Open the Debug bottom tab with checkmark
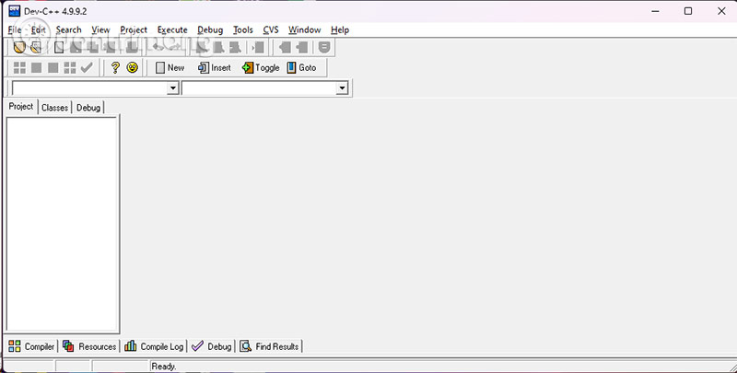Image resolution: width=737 pixels, height=373 pixels. point(212,346)
